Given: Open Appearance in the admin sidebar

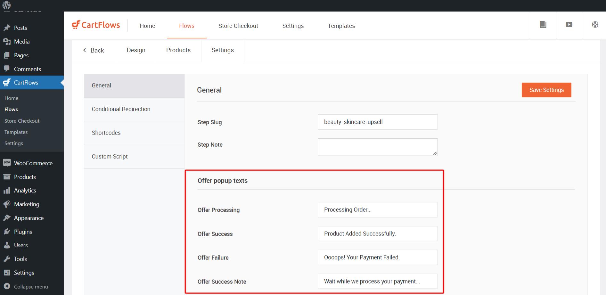Looking at the screenshot, I should tap(29, 218).
